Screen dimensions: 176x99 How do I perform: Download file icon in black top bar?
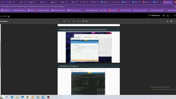click(168, 15)
